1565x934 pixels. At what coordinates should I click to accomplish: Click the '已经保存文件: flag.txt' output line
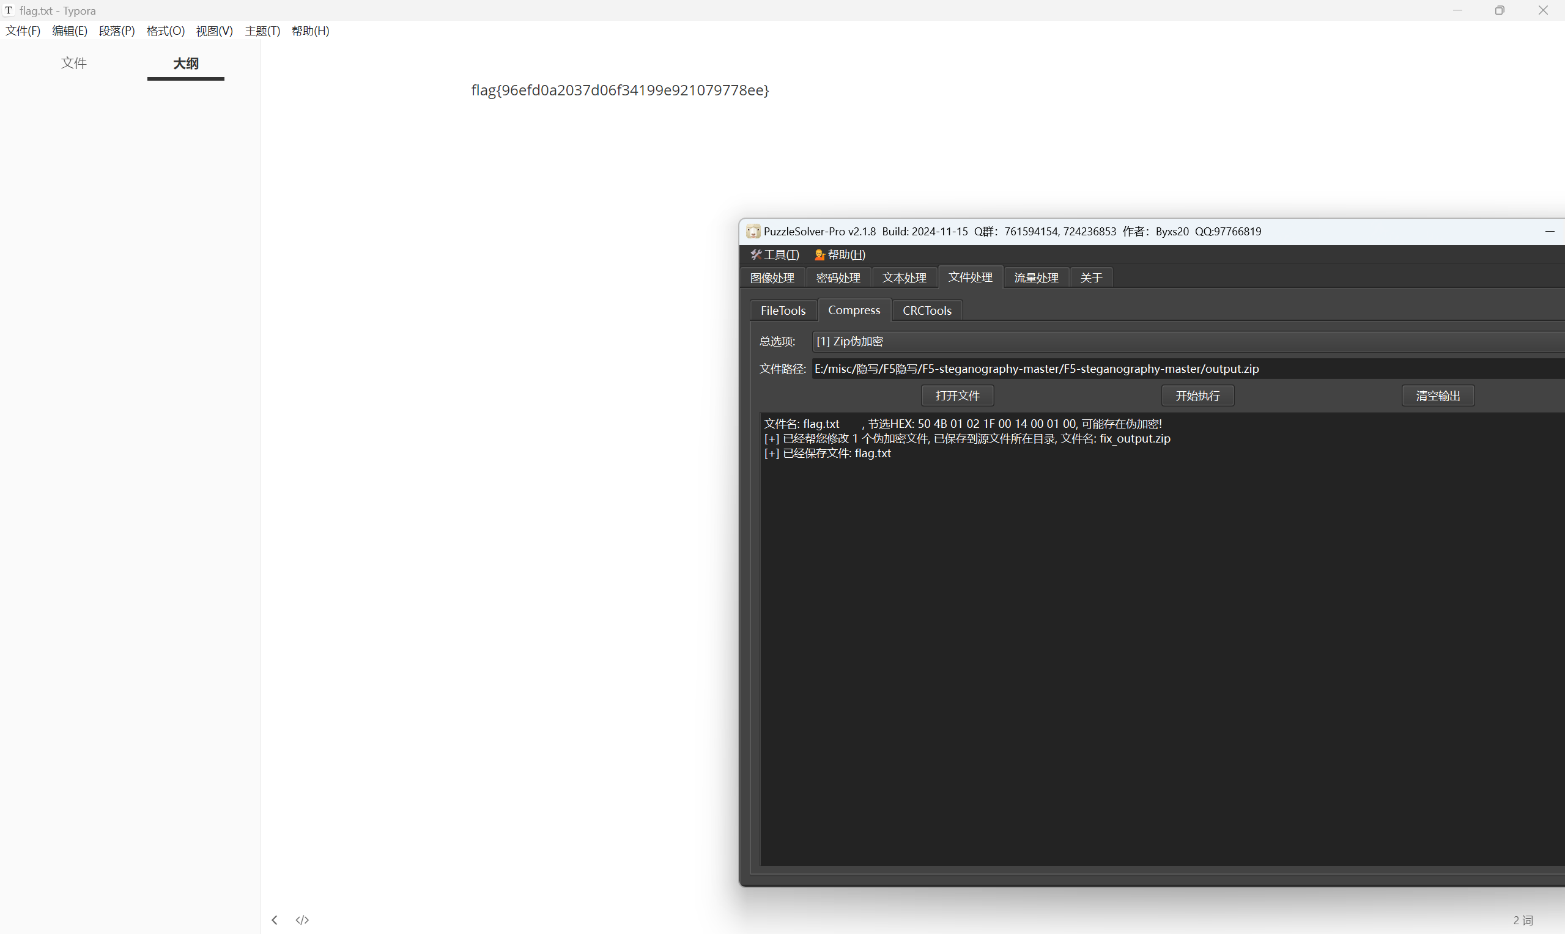(827, 452)
